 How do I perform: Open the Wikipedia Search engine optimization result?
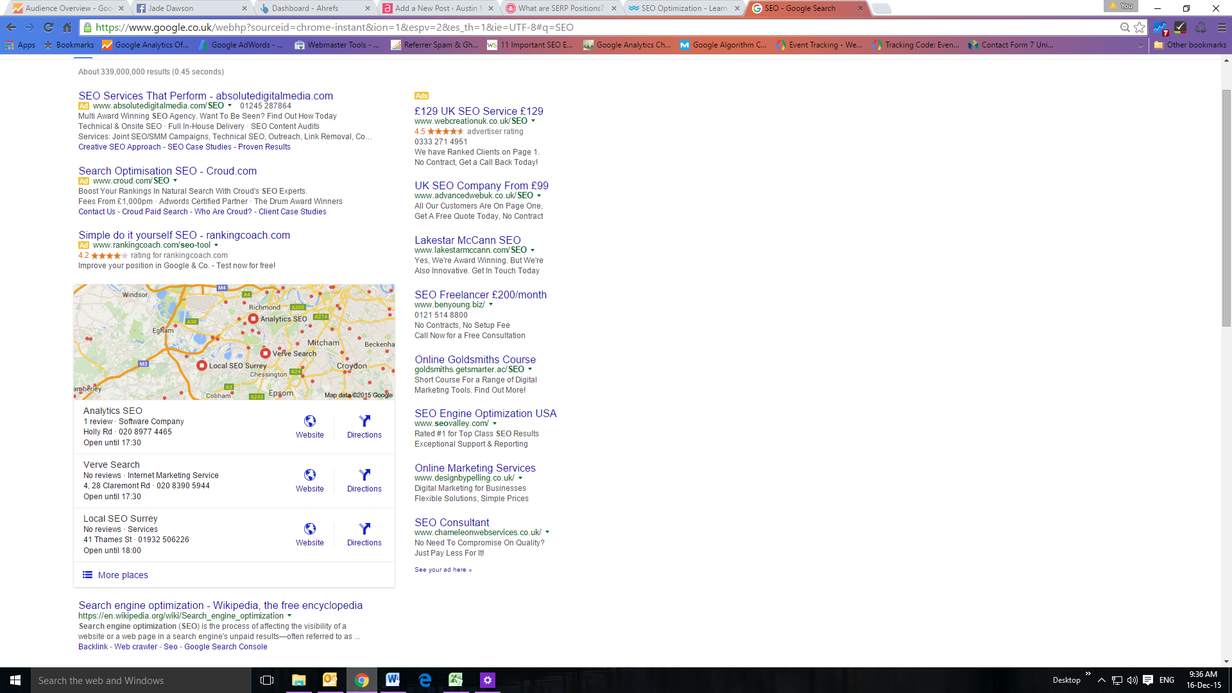pyautogui.click(x=220, y=605)
